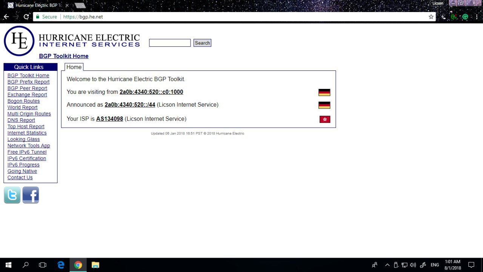Open the Bogon Routes link
Screen dimensions: 483x272
23,101
